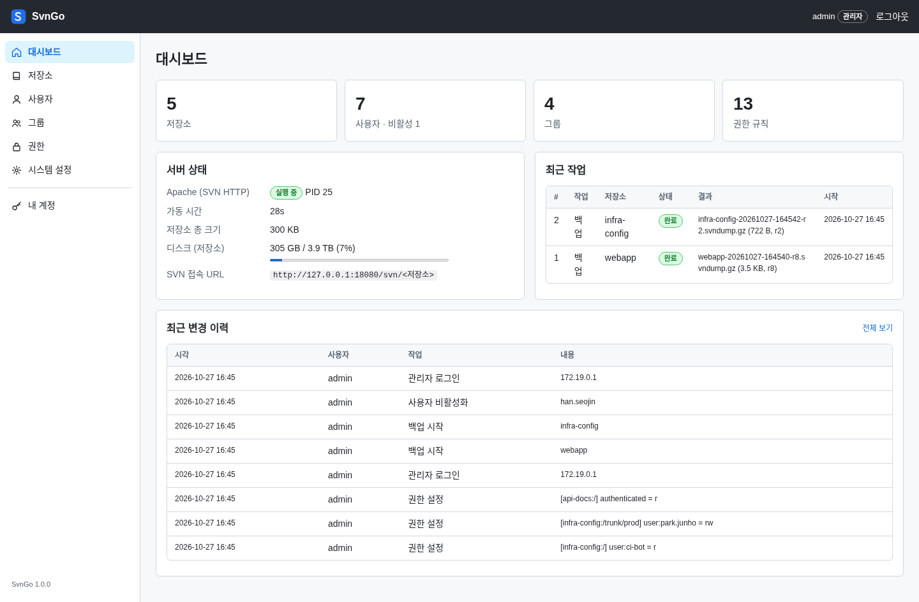Click the PID 25 text
This screenshot has width=919, height=602.
[319, 192]
